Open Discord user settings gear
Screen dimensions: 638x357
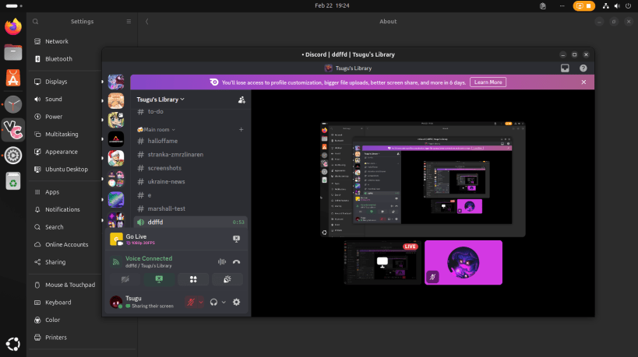236,303
